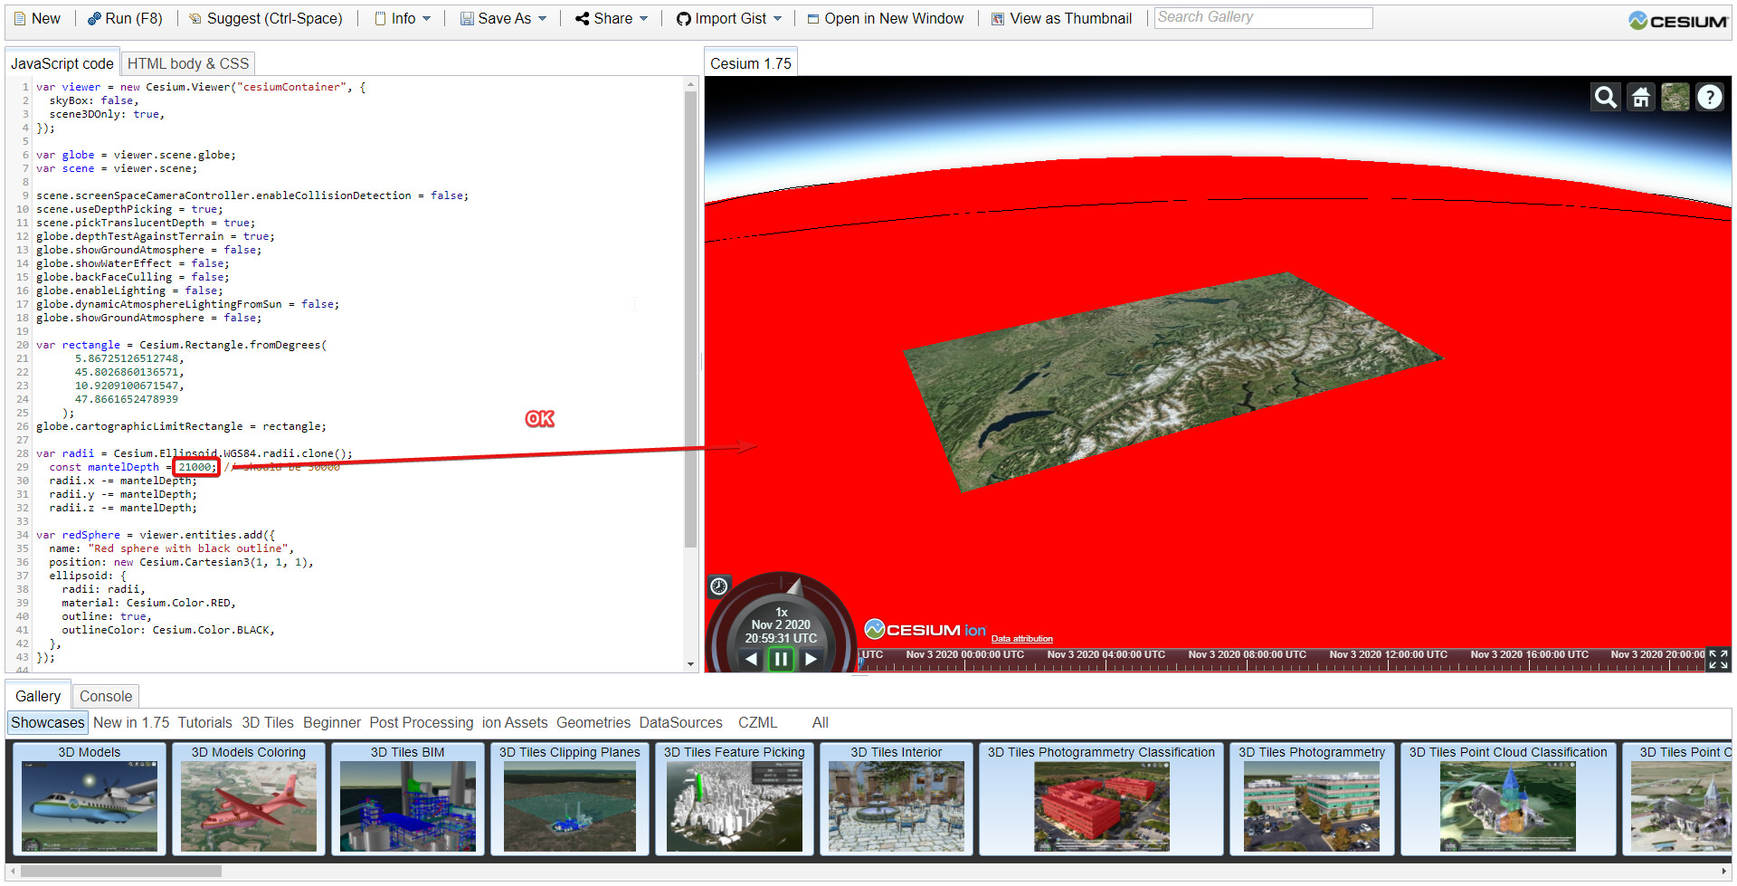1737x886 pixels.
Task: Click timeline at Nov 3 2020 16:00:00 UTC
Action: point(1529,654)
